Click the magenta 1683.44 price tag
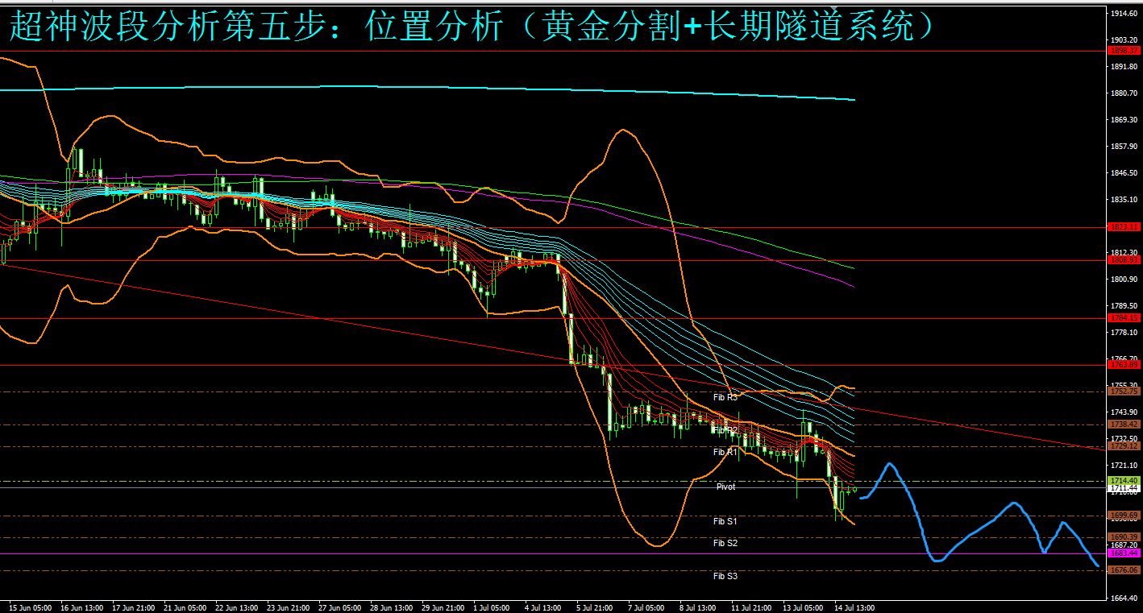This screenshot has width=1143, height=613. 1124,553
